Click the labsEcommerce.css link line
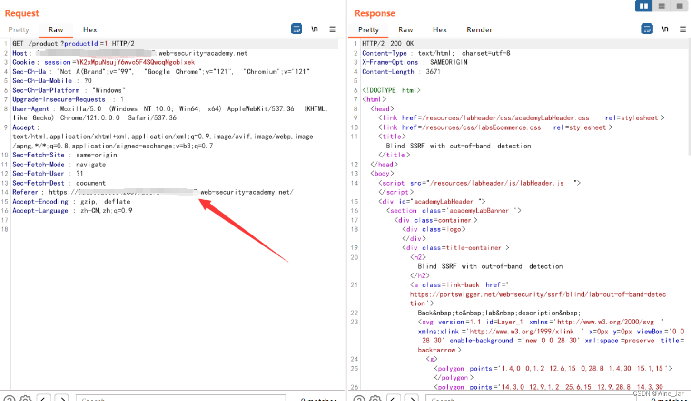691x401 pixels. click(495, 127)
